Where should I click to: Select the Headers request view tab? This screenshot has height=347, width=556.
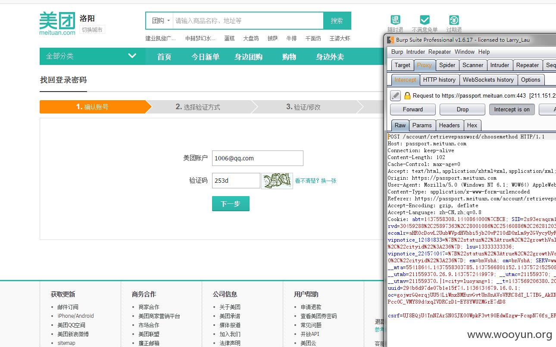pos(449,125)
